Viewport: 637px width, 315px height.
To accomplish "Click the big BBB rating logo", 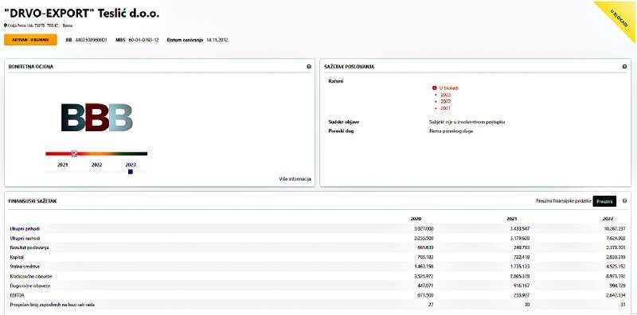I will pos(97,117).
